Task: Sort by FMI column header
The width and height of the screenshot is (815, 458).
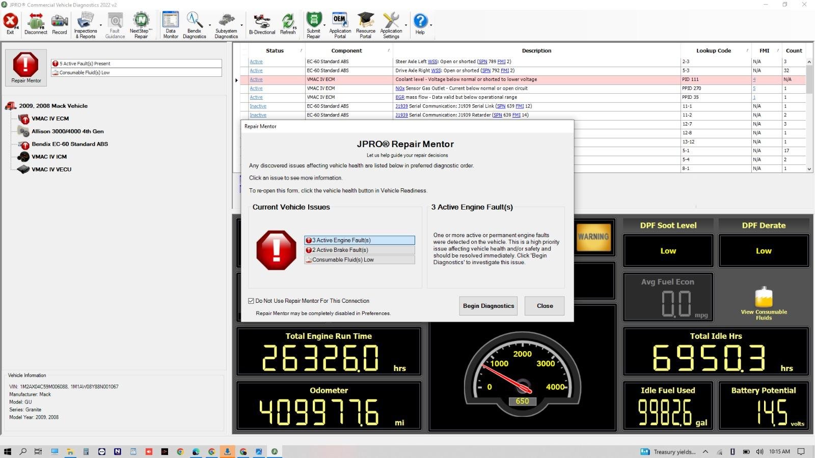Action: point(764,50)
